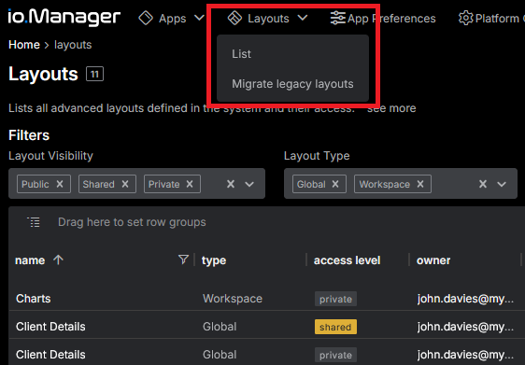
Task: Click the Apps diamond icon
Action: point(146,18)
